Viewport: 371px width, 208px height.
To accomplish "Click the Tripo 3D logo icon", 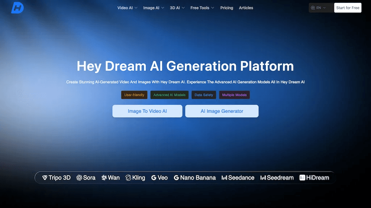I will 45,178.
